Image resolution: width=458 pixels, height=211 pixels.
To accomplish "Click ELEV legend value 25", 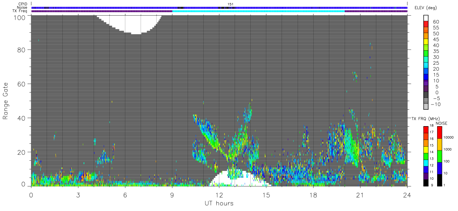I will click(x=435, y=63).
